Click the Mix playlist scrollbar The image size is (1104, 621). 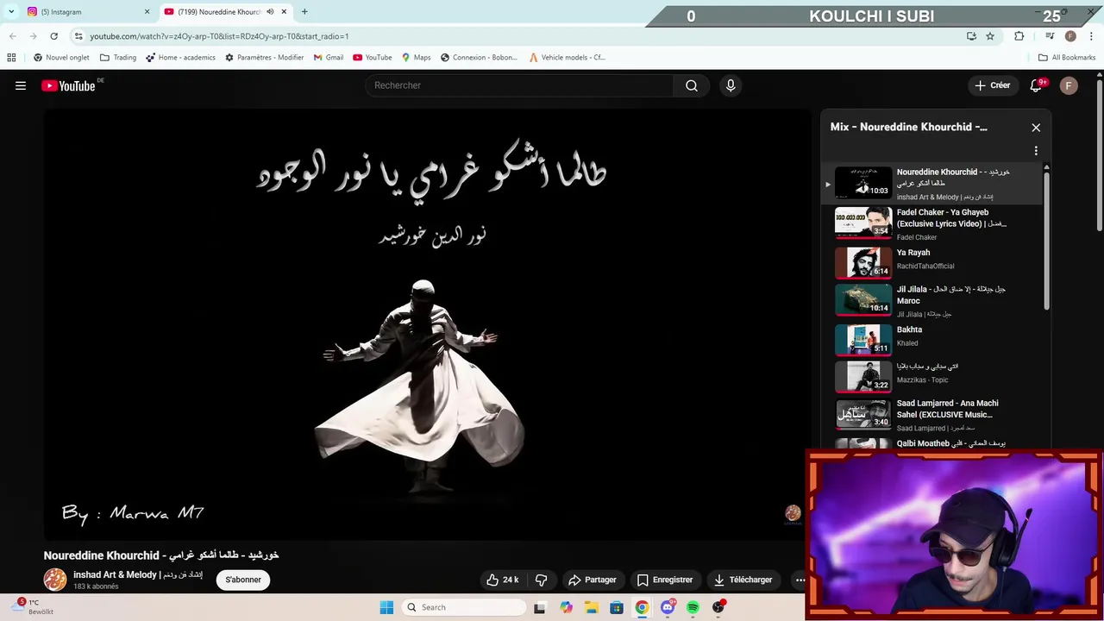click(x=1047, y=241)
